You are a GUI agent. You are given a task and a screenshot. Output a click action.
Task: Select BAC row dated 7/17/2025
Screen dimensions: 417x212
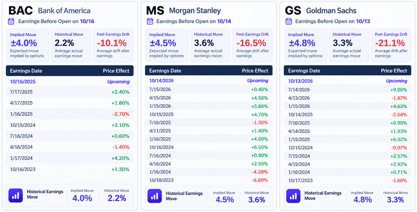pos(70,92)
